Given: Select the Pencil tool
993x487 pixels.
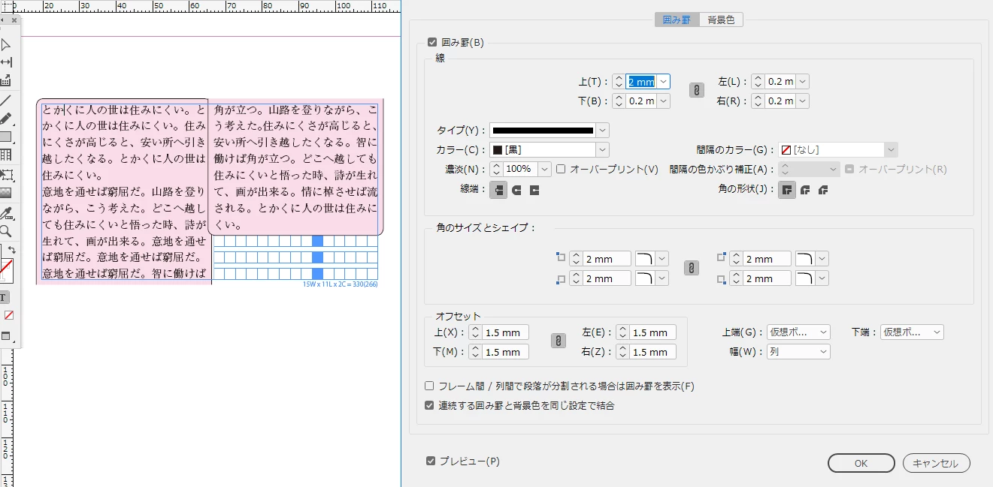Looking at the screenshot, I should [x=6, y=119].
